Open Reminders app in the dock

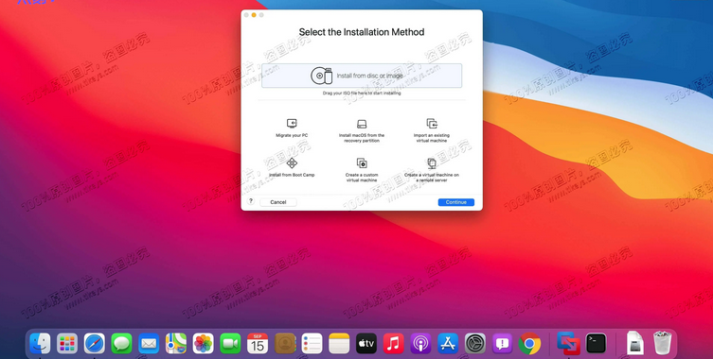pos(312,344)
